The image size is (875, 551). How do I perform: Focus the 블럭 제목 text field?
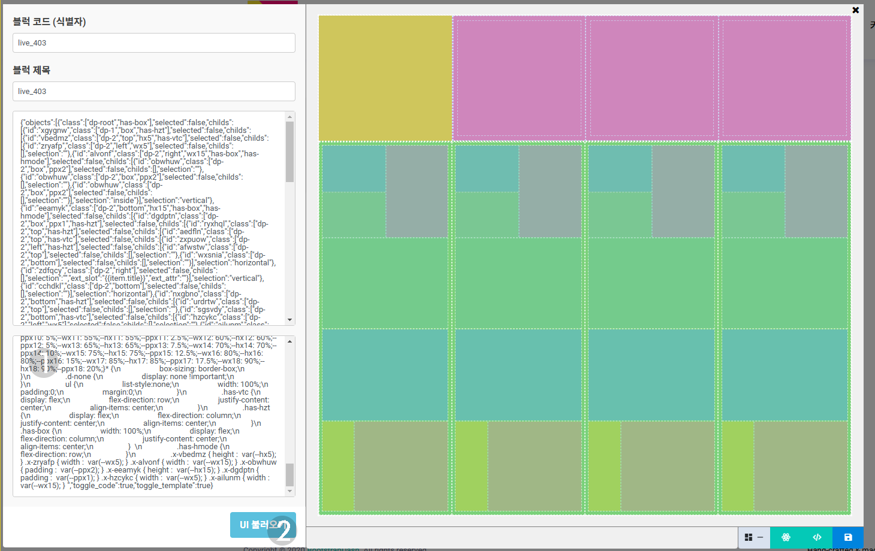(x=154, y=92)
